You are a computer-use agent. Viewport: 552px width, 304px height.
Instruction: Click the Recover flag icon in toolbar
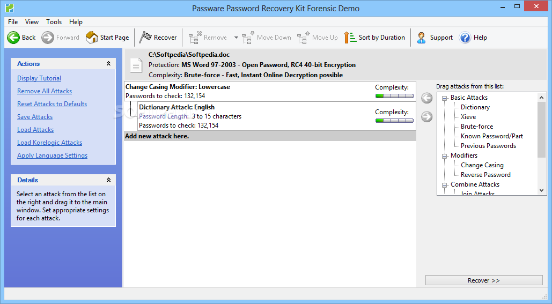tap(145, 38)
